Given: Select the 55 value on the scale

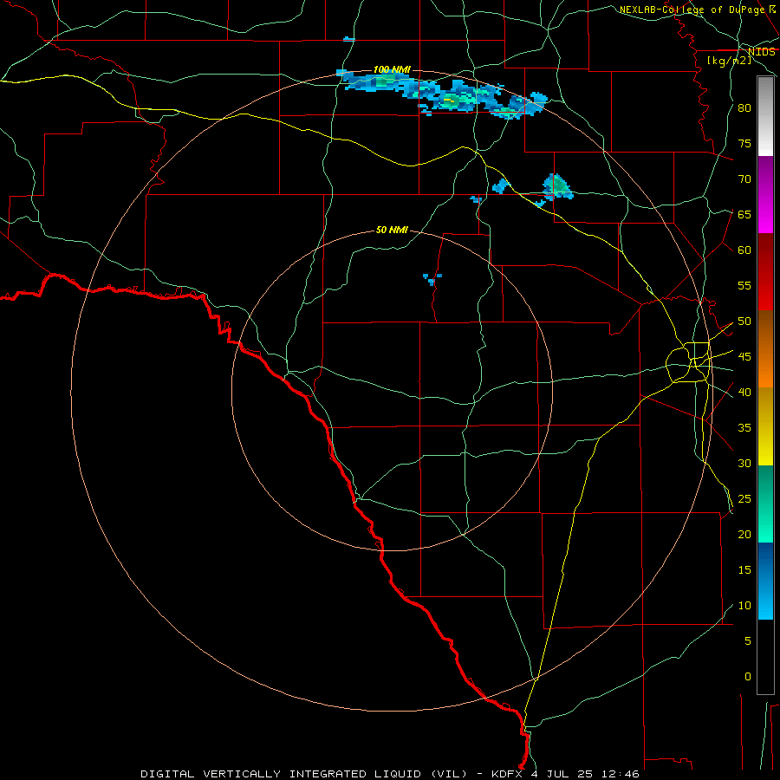Looking at the screenshot, I should pyautogui.click(x=744, y=285).
